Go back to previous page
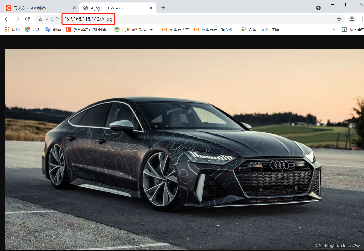The width and height of the screenshot is (364, 251). tap(7, 19)
